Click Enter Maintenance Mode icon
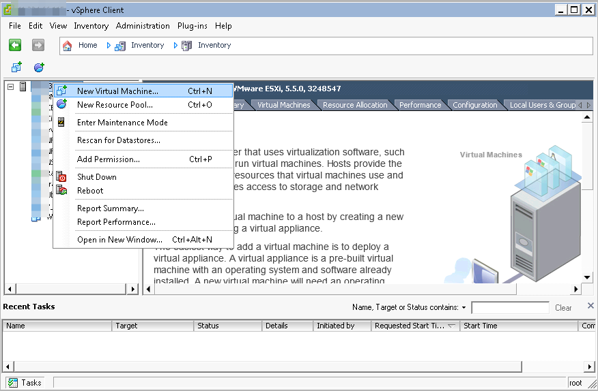The image size is (598, 391). [x=62, y=123]
